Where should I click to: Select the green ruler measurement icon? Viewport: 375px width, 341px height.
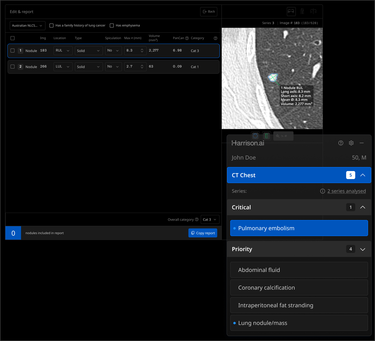pyautogui.click(x=266, y=136)
